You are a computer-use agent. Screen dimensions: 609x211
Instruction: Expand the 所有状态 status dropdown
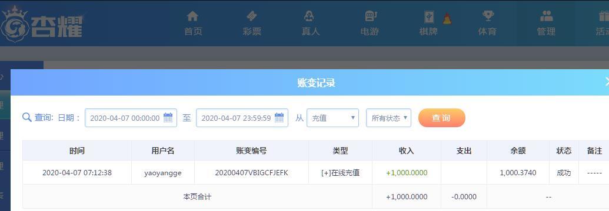[x=388, y=118]
